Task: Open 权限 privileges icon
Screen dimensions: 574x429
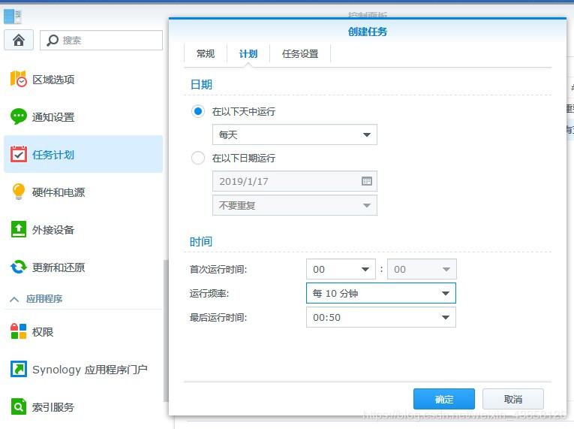Action: [x=18, y=331]
